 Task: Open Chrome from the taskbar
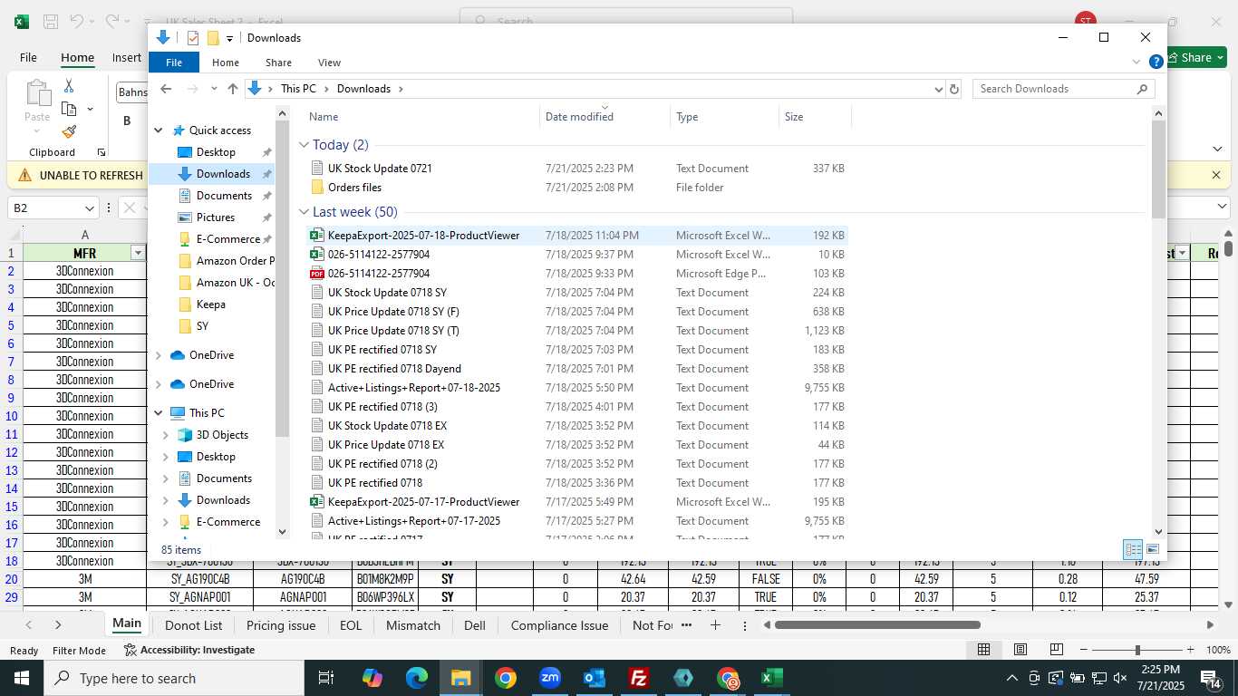(x=506, y=678)
